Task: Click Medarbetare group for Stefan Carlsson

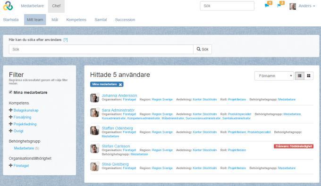Action: coord(139,154)
